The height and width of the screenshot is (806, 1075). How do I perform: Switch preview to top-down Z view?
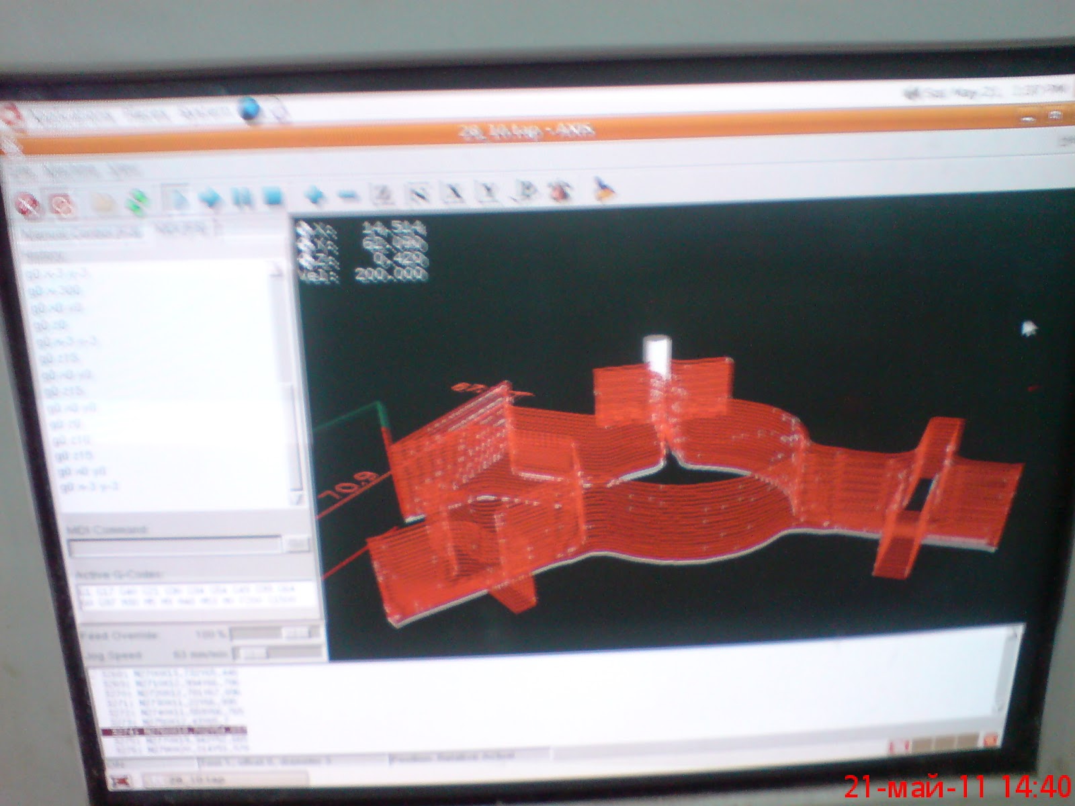tap(383, 193)
